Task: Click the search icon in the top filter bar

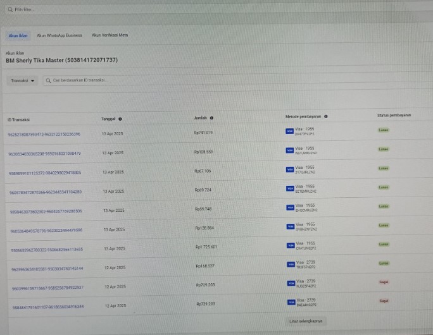Action: [9, 9]
